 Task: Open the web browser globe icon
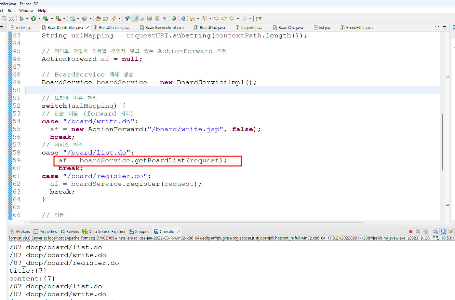pyautogui.click(x=174, y=19)
